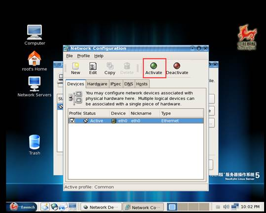
Task: Open the Help menu
Action: pos(99,56)
